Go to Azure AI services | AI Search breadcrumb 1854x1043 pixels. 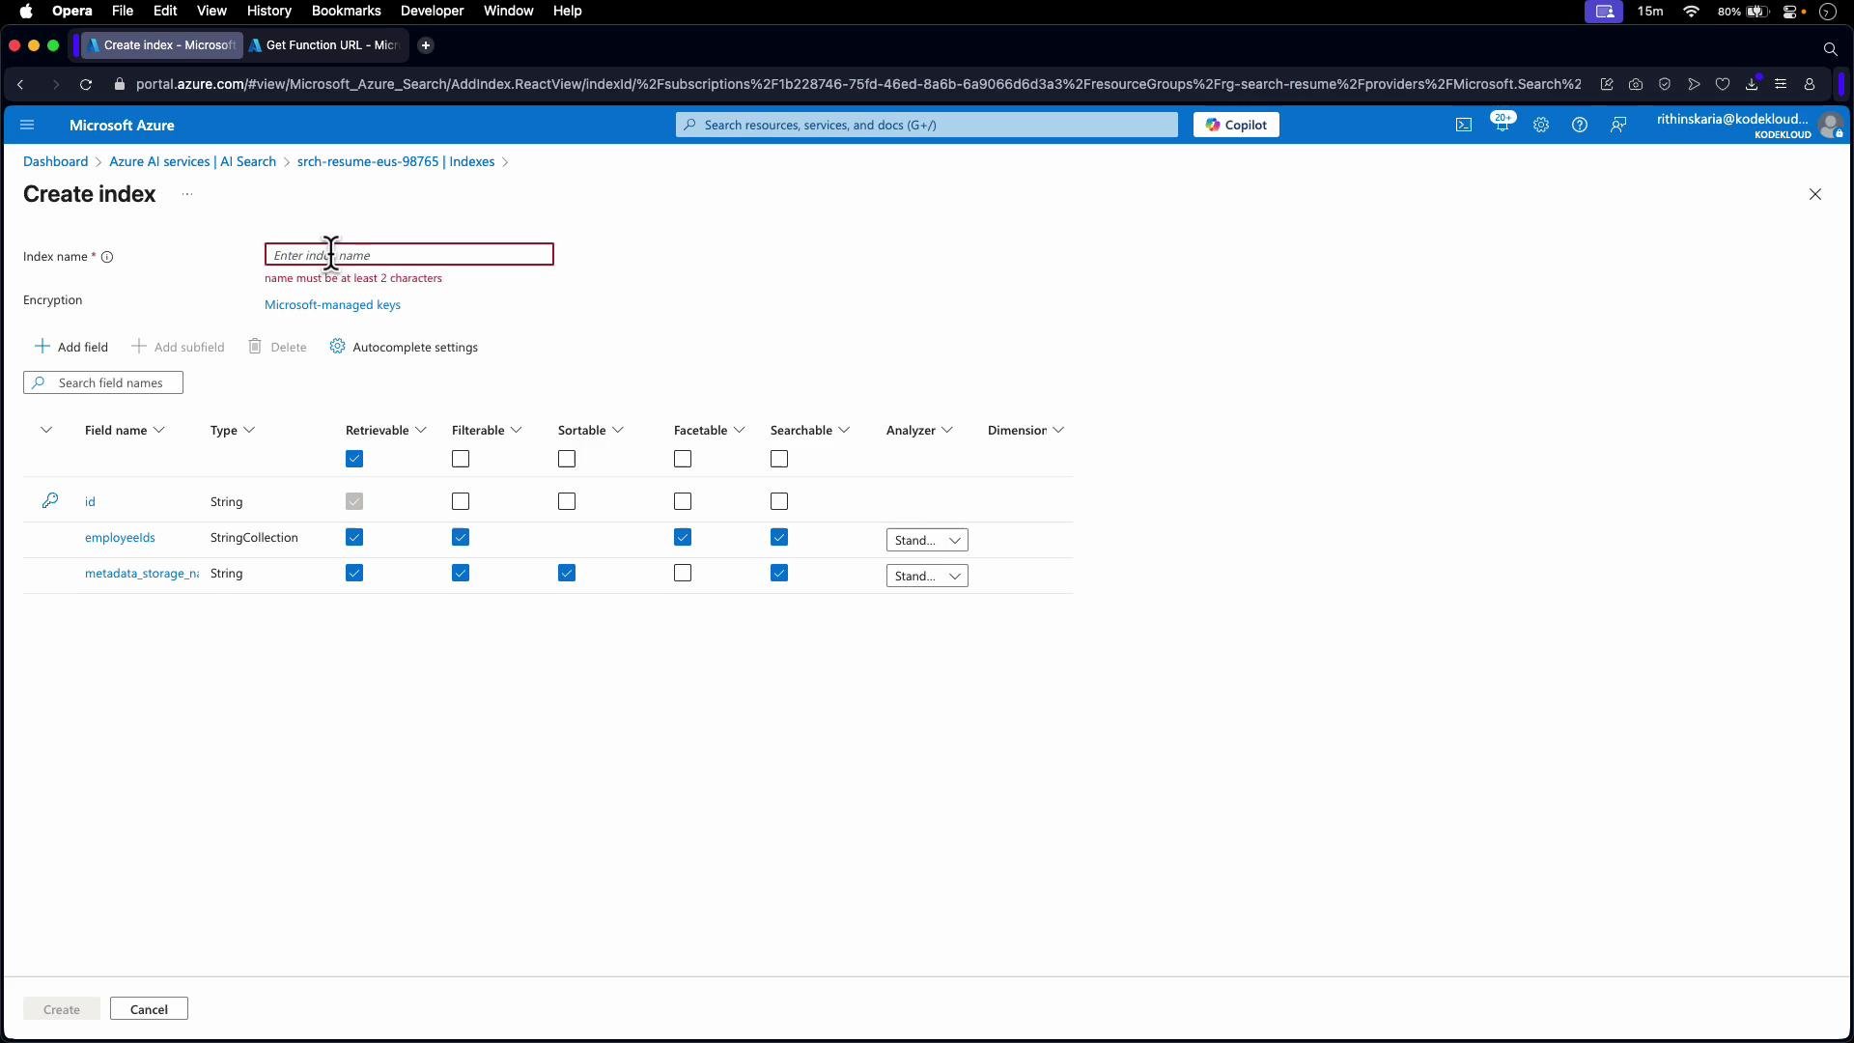pos(192,161)
